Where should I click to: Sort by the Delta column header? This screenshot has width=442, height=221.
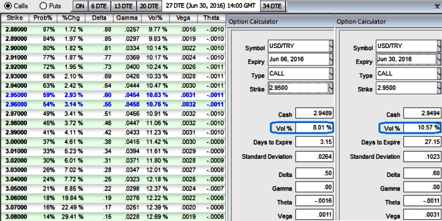[99, 18]
